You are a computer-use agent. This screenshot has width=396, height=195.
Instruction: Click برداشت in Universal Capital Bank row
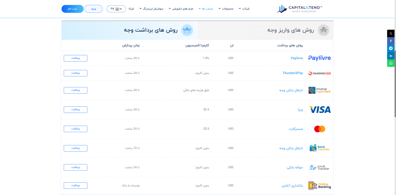75,90
